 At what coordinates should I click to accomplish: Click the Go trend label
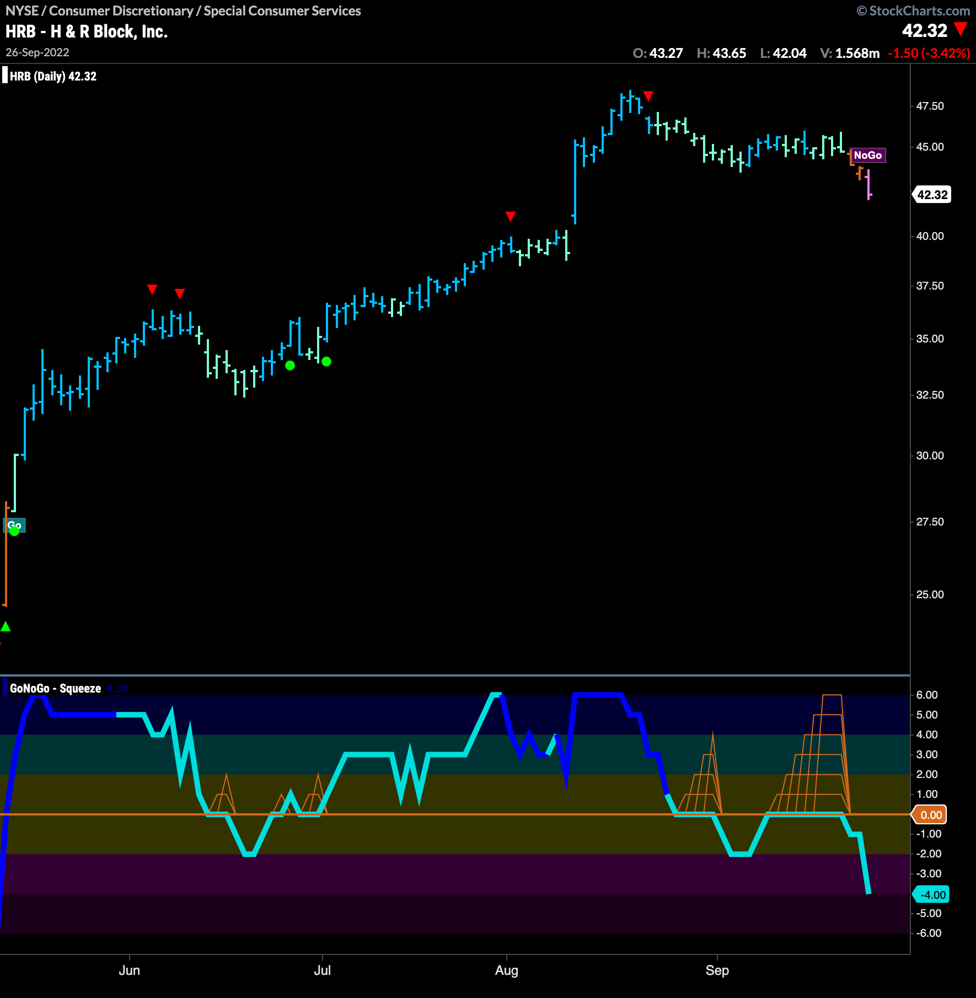click(15, 525)
